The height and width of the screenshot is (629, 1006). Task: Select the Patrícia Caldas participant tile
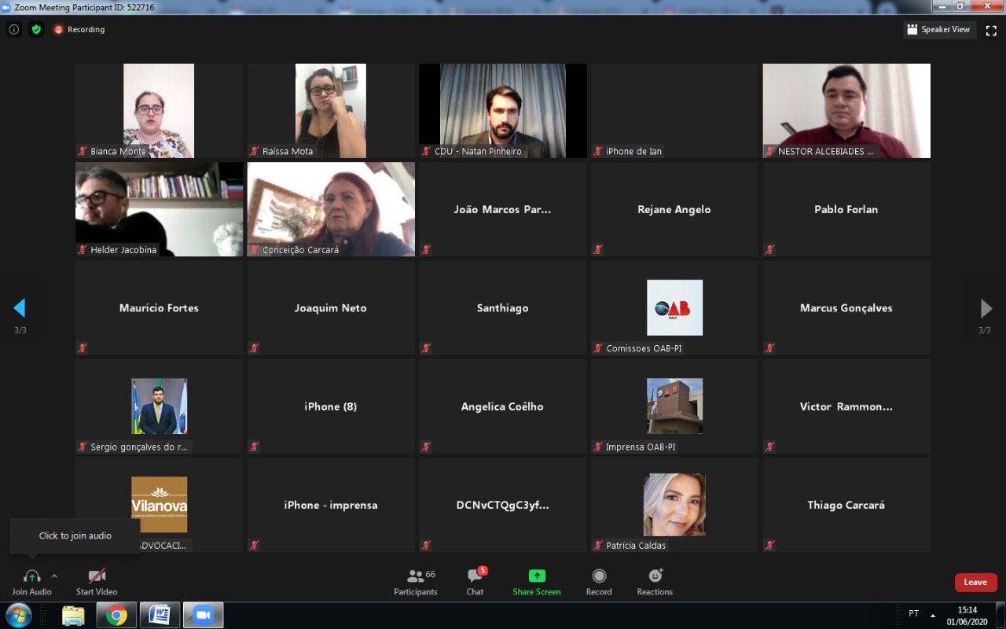coord(674,505)
